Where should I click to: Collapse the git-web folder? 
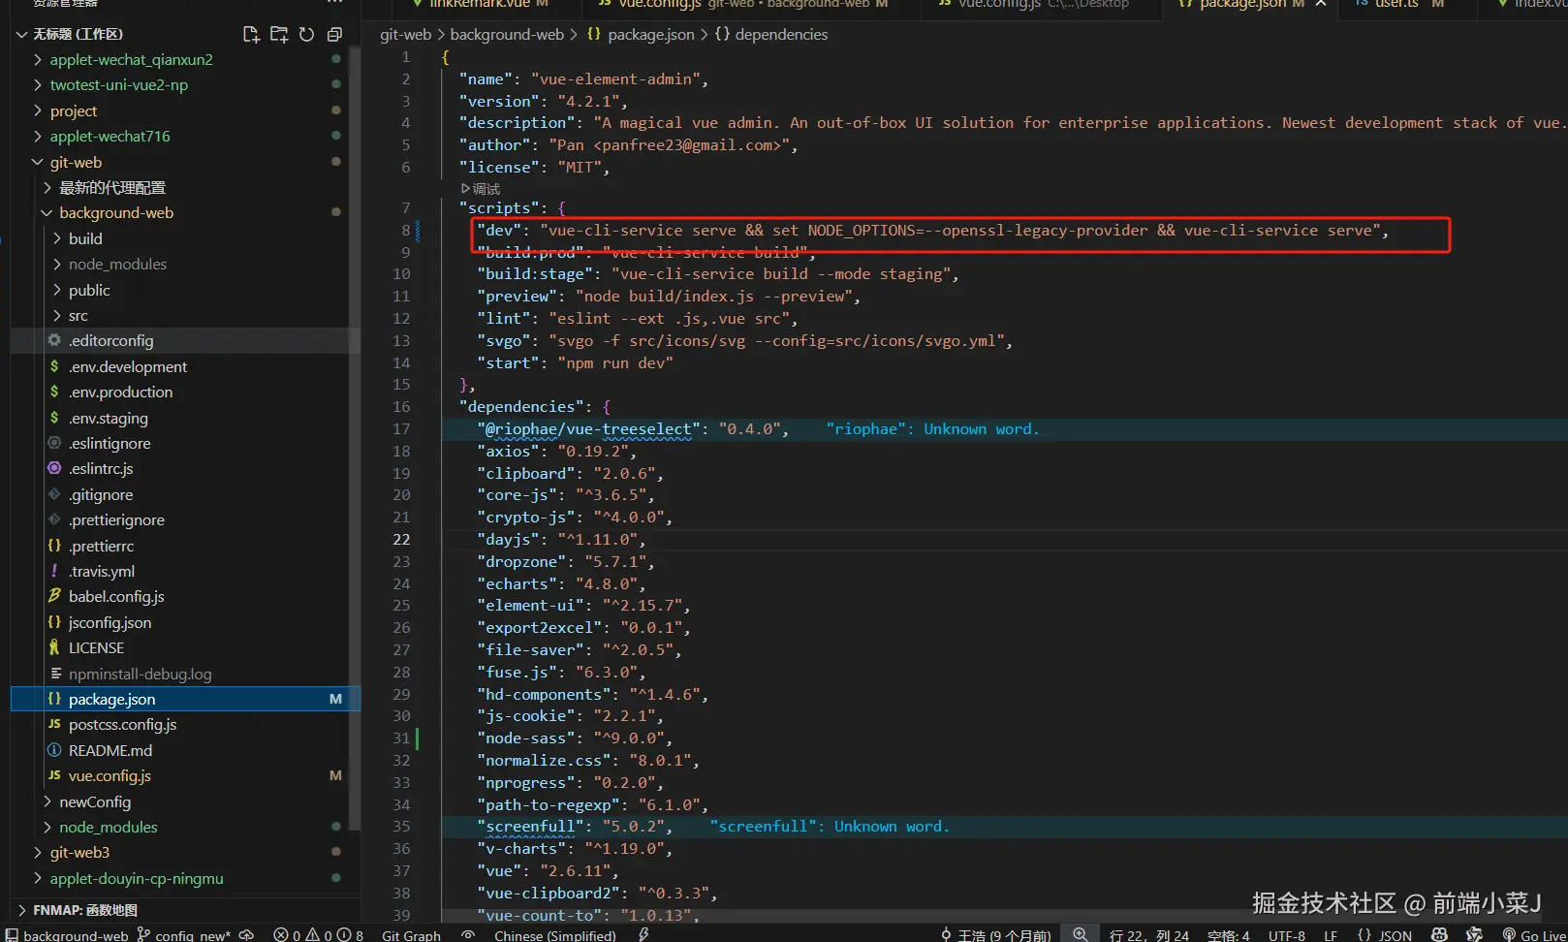coord(76,162)
